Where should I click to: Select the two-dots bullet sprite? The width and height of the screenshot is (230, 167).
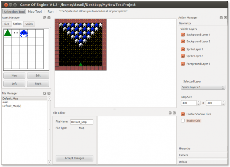coord(16,33)
